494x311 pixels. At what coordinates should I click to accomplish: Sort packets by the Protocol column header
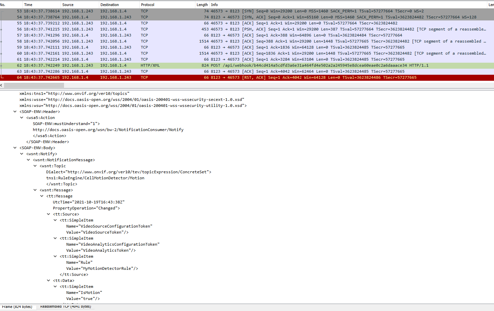(167, 5)
